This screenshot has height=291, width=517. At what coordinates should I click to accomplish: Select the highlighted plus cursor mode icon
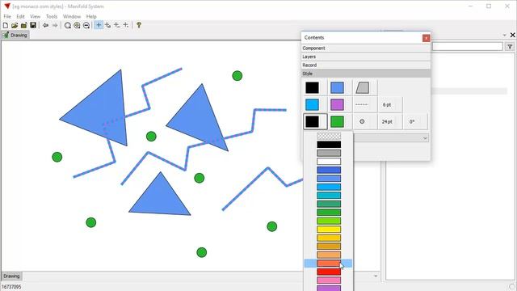pos(99,25)
